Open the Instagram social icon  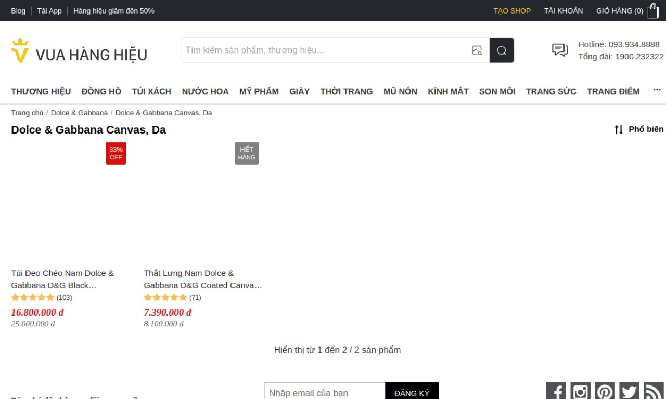(581, 392)
